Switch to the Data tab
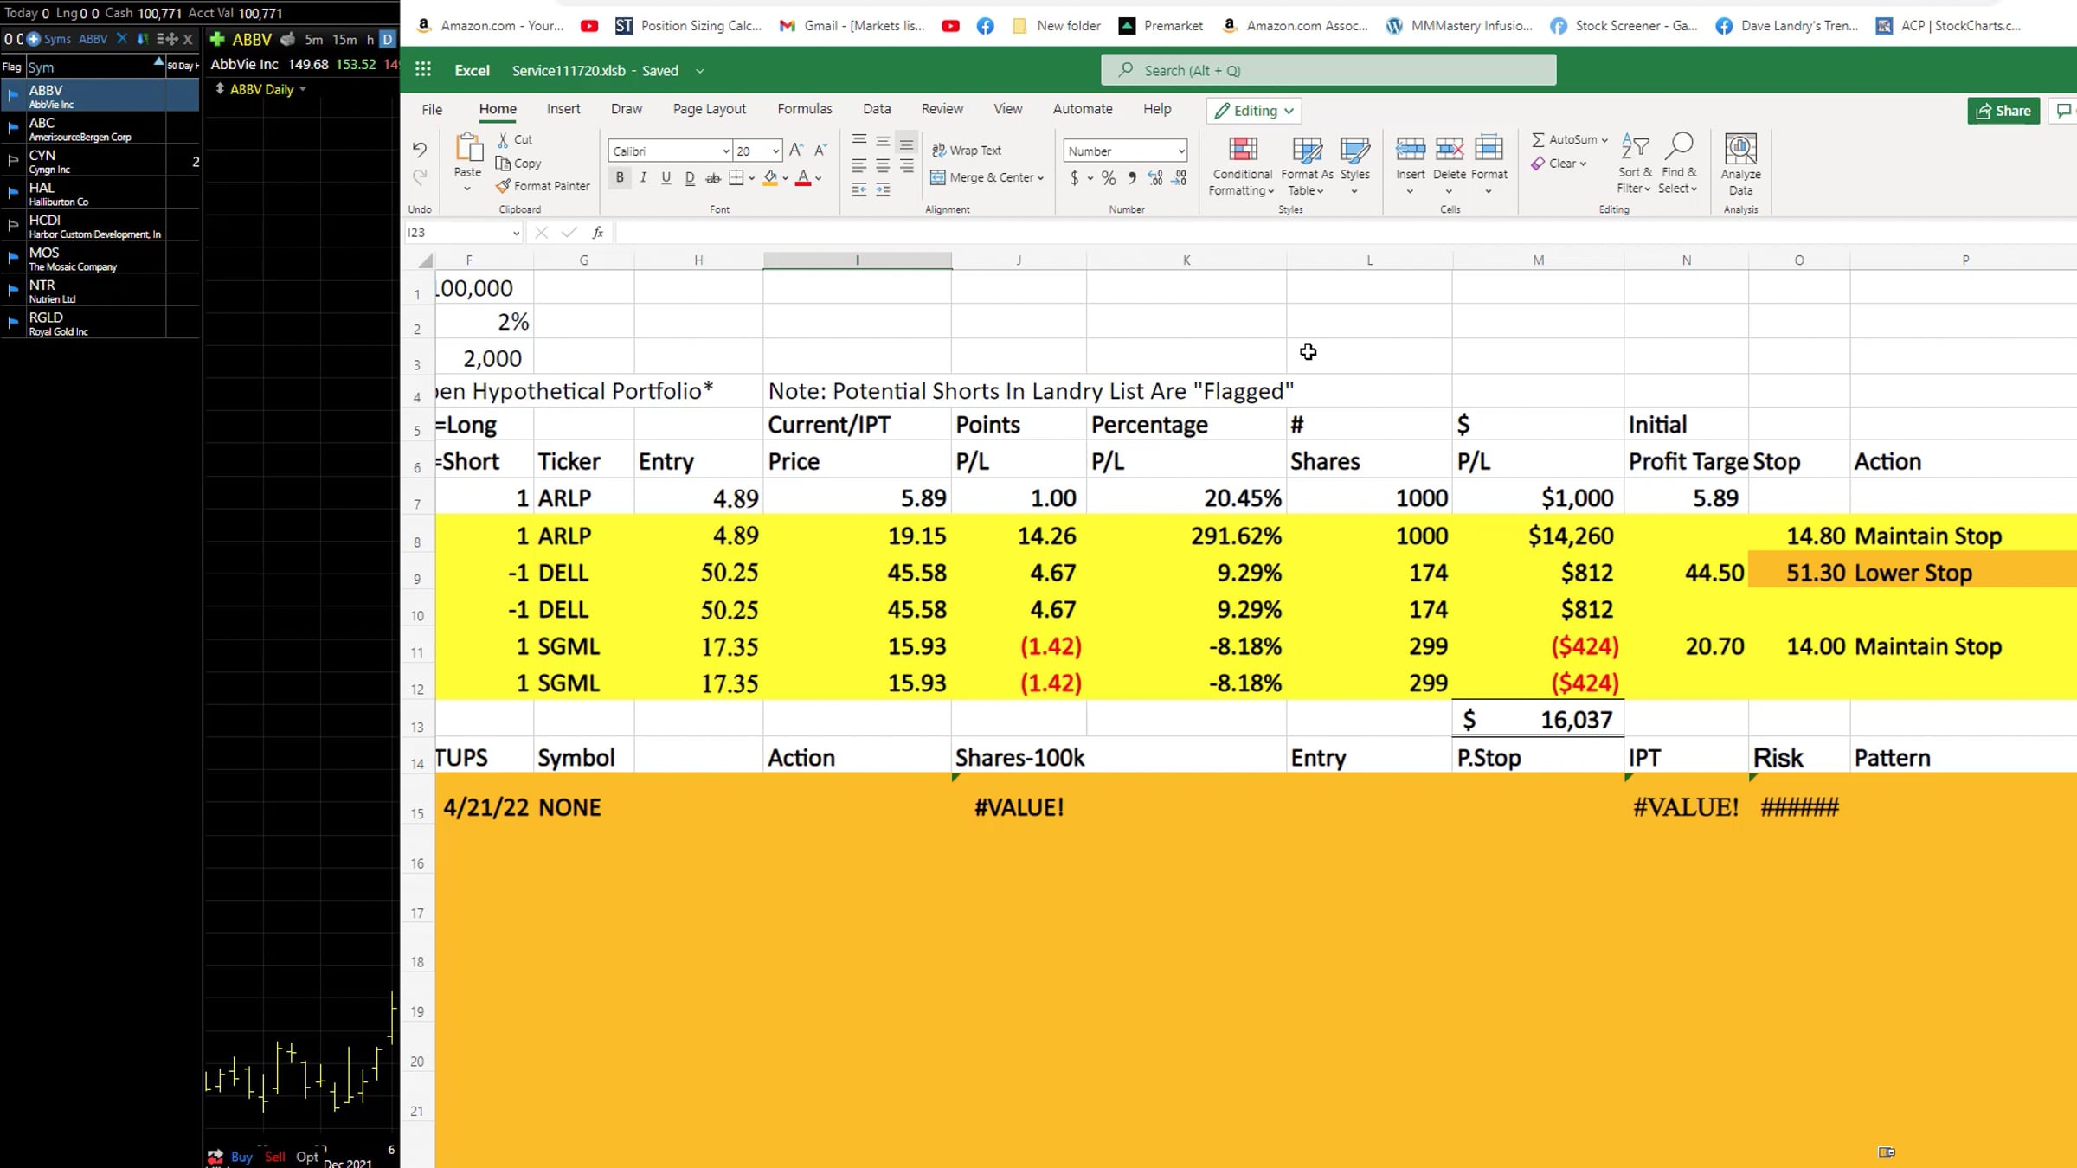2077x1168 pixels. (877, 109)
